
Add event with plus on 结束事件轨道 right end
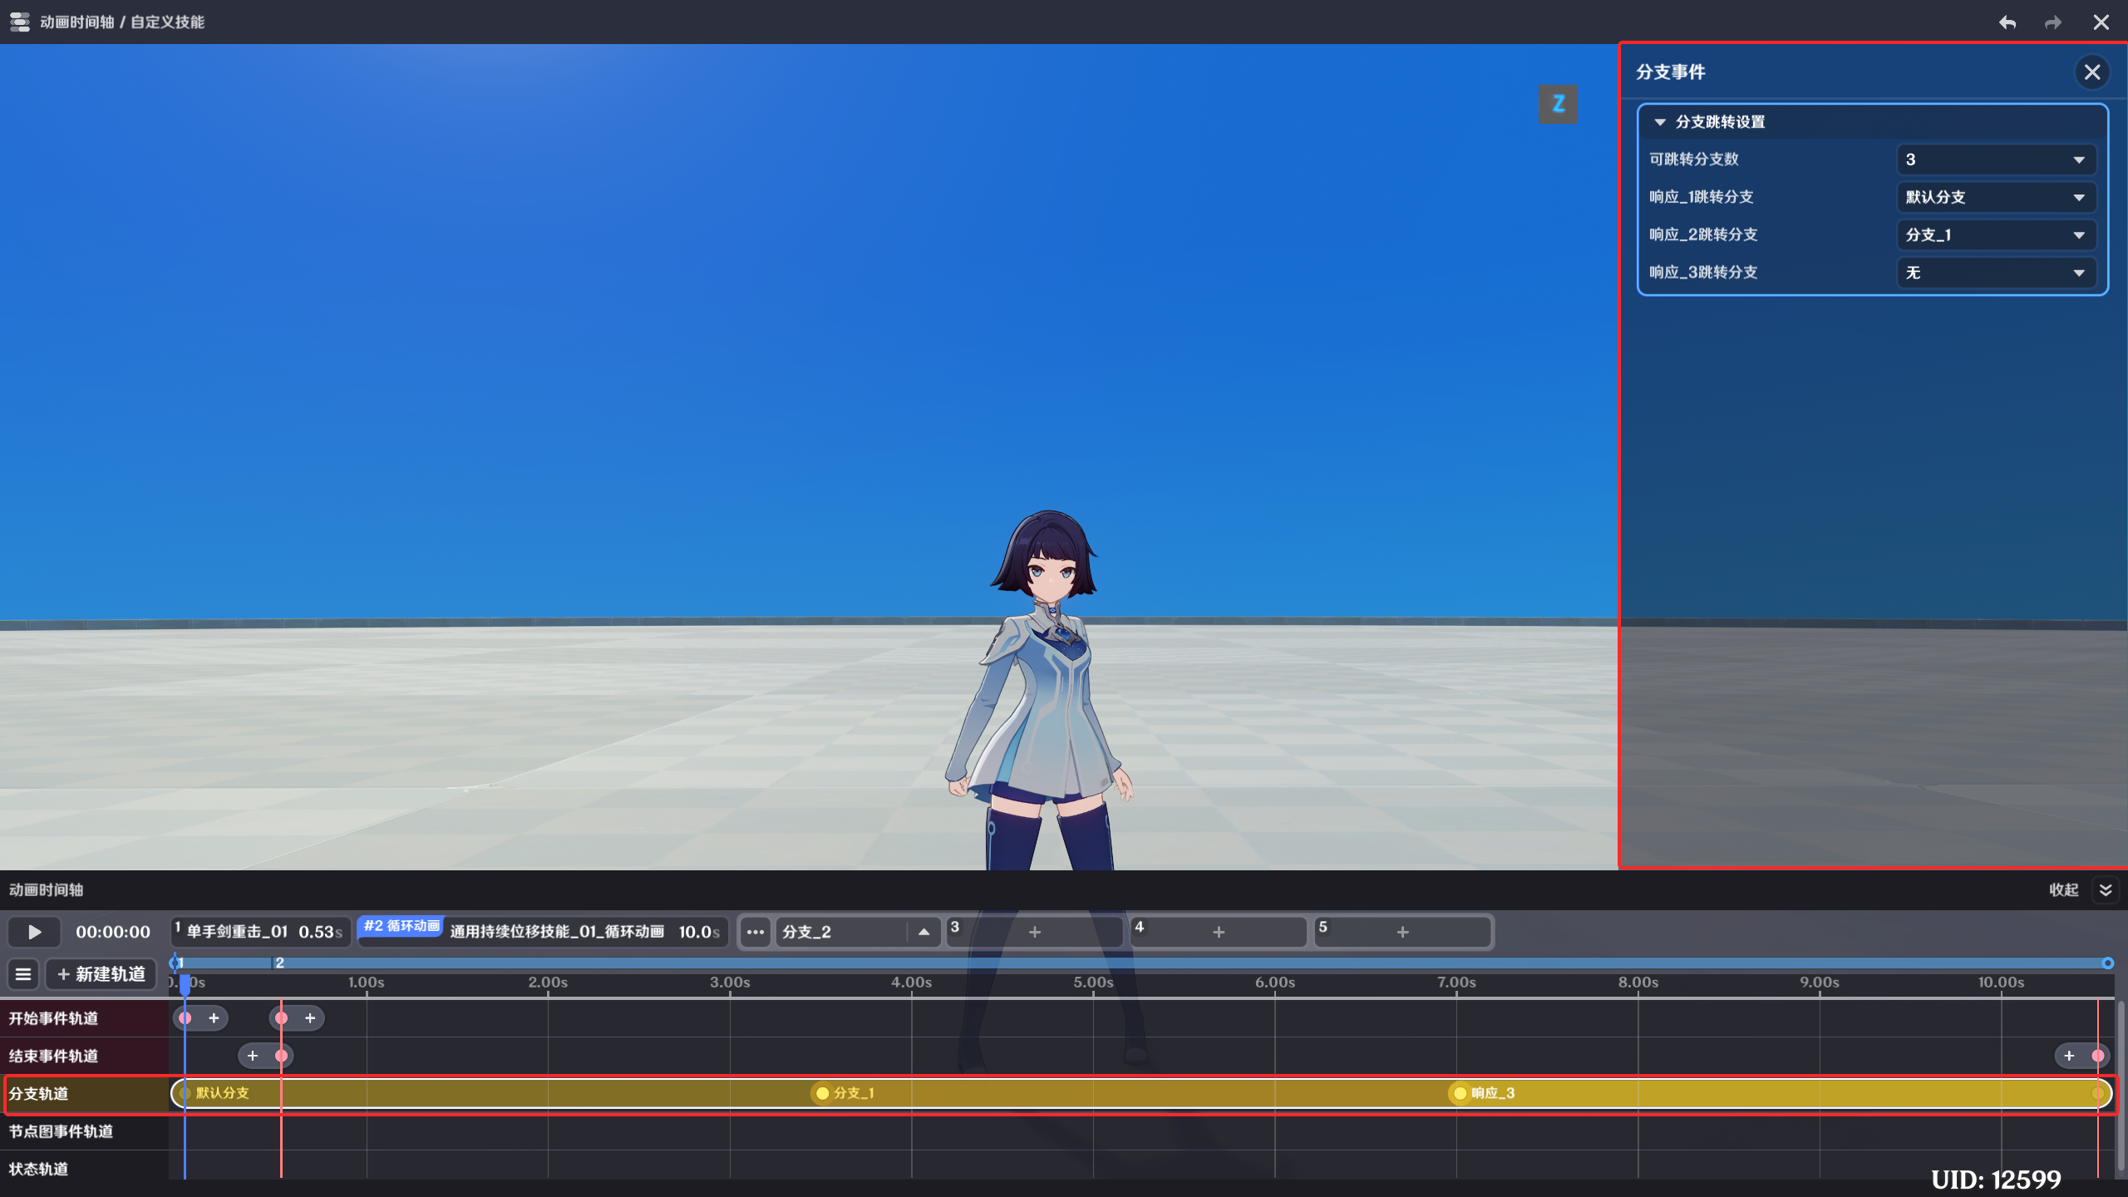tap(2069, 1056)
